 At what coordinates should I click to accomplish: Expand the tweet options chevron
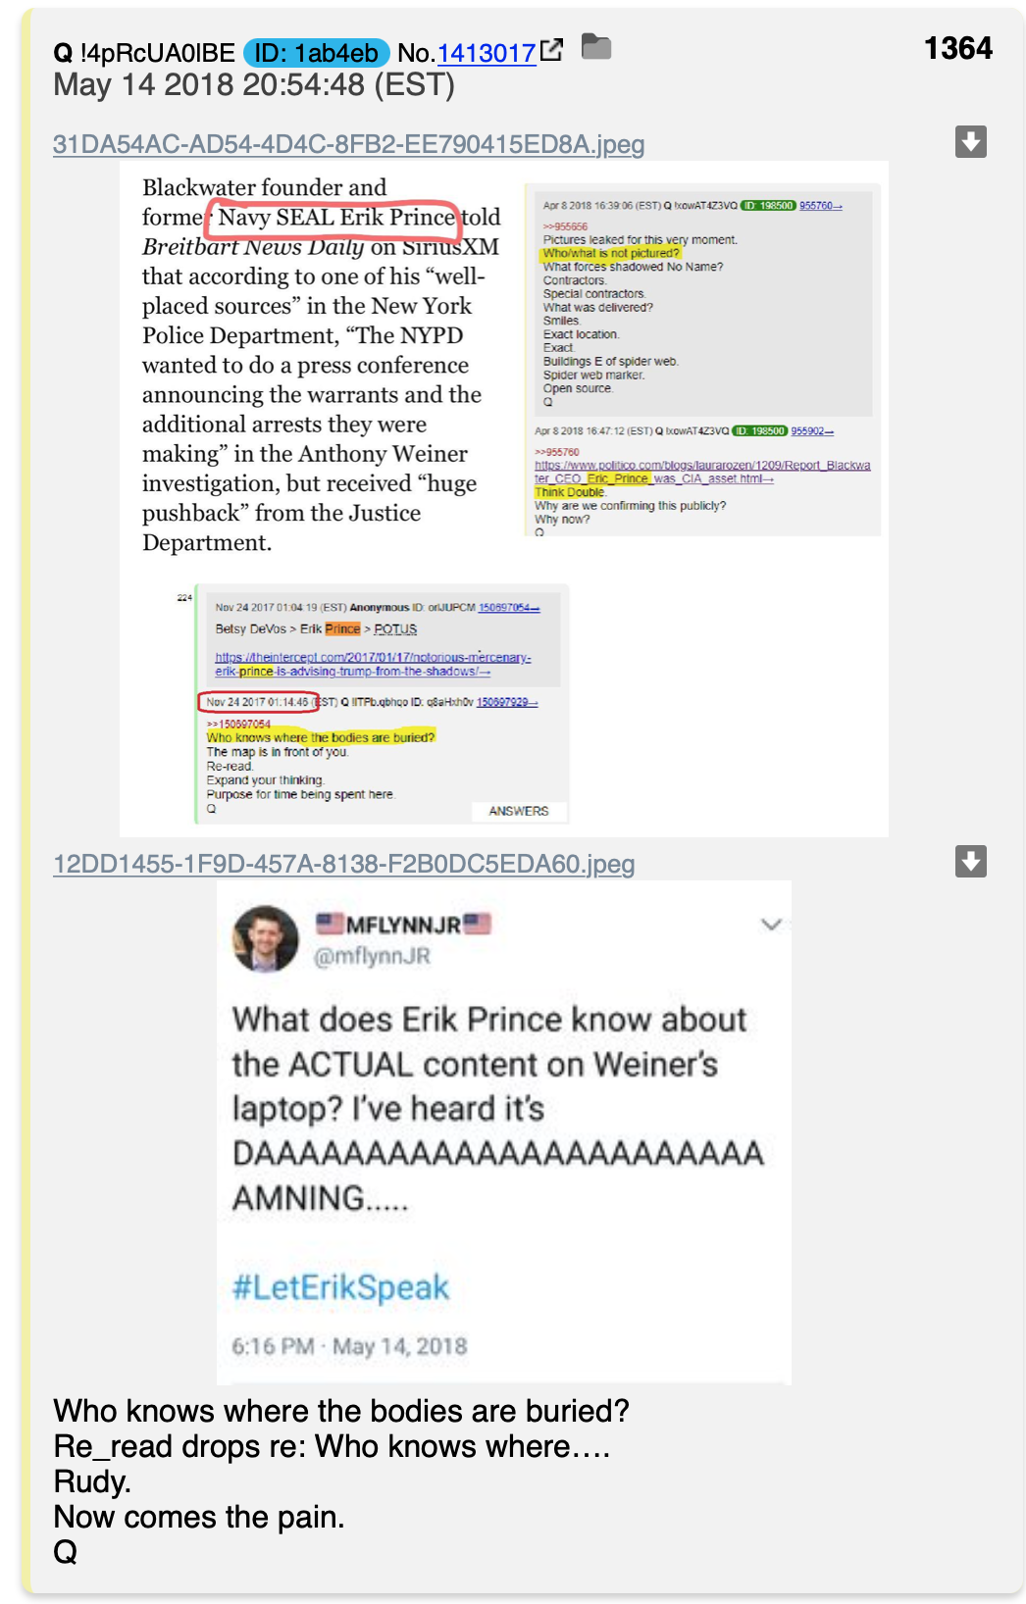pyautogui.click(x=772, y=925)
